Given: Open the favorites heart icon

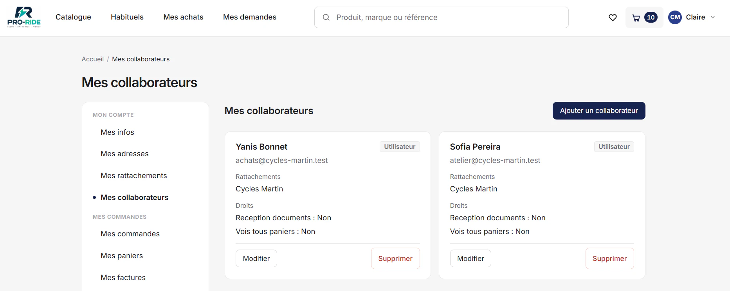Looking at the screenshot, I should click(x=613, y=18).
